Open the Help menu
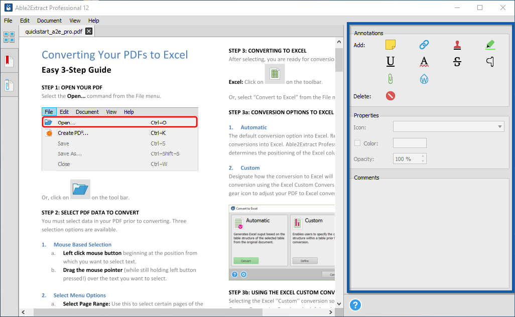The image size is (515, 317). pyautogui.click(x=93, y=21)
